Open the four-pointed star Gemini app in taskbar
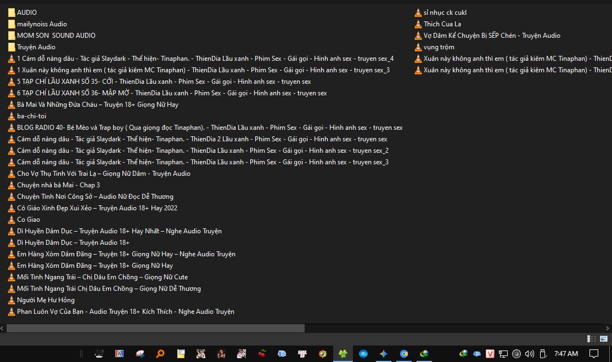 (x=384, y=353)
